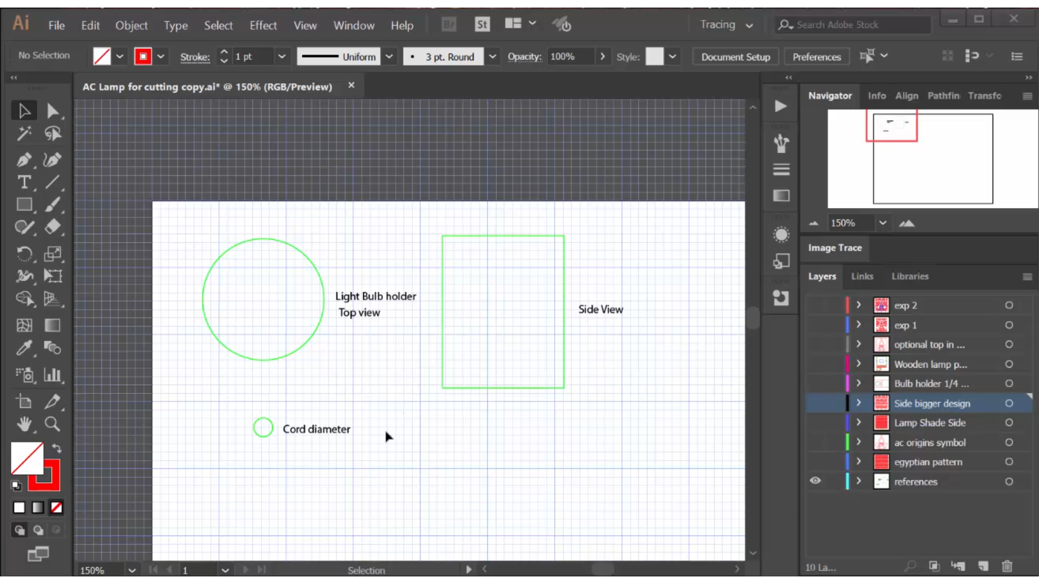
Task: Expand the Wooden lamp p... layer group
Action: 858,364
